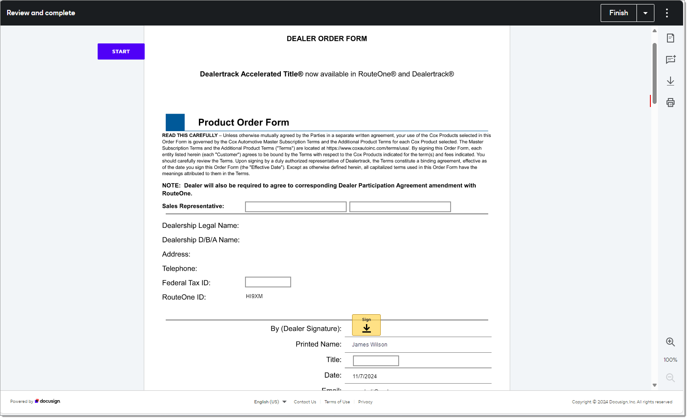Click the add comment icon

click(x=671, y=60)
